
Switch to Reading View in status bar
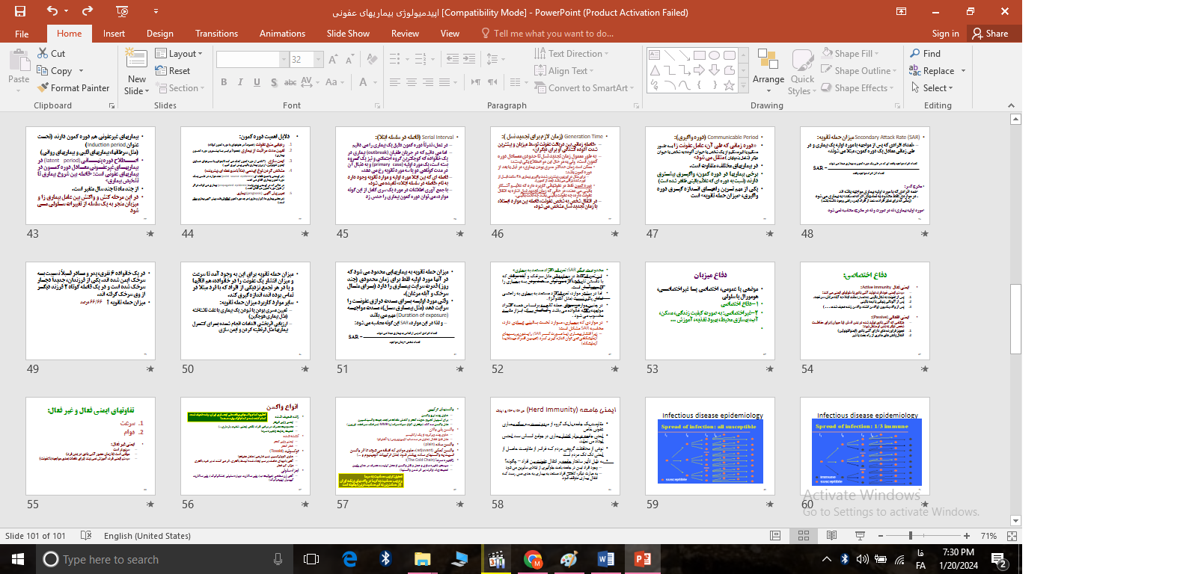tap(831, 536)
